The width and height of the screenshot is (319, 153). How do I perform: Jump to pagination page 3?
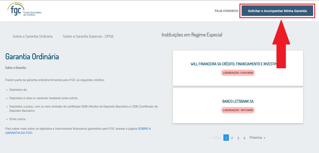[x=238, y=138]
